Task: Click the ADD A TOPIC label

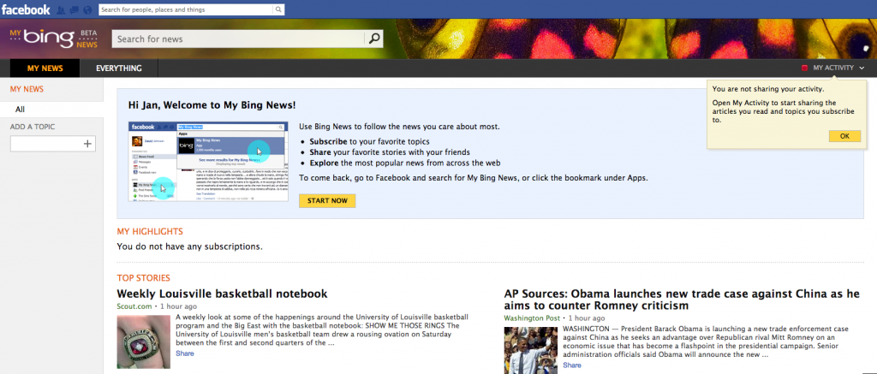Action: [x=33, y=127]
